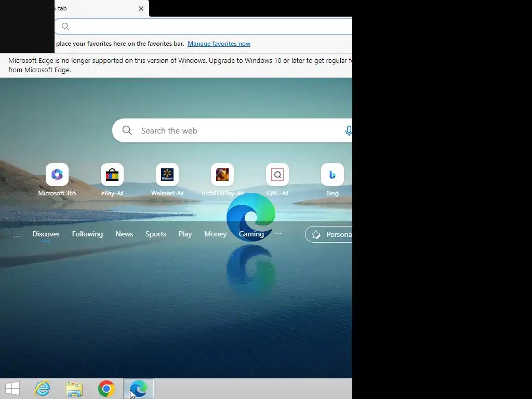Open the hamburger feed menu icon
Image resolution: width=532 pixels, height=399 pixels.
coord(18,234)
